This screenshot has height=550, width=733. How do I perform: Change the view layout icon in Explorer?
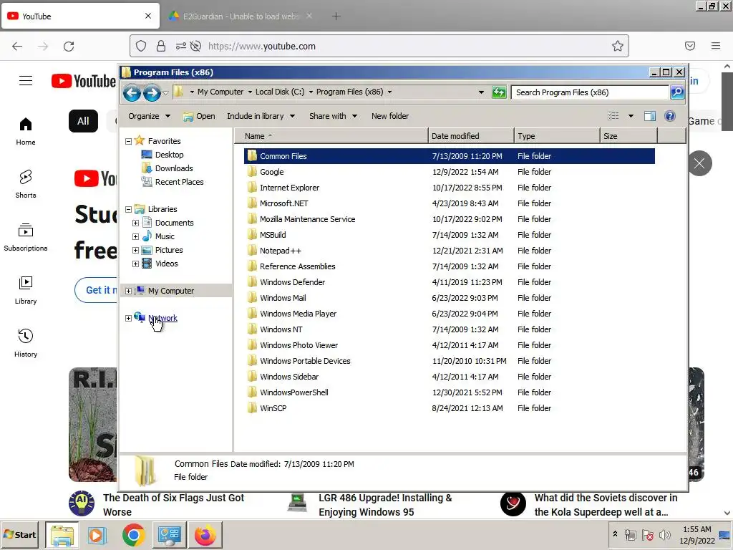coord(613,116)
